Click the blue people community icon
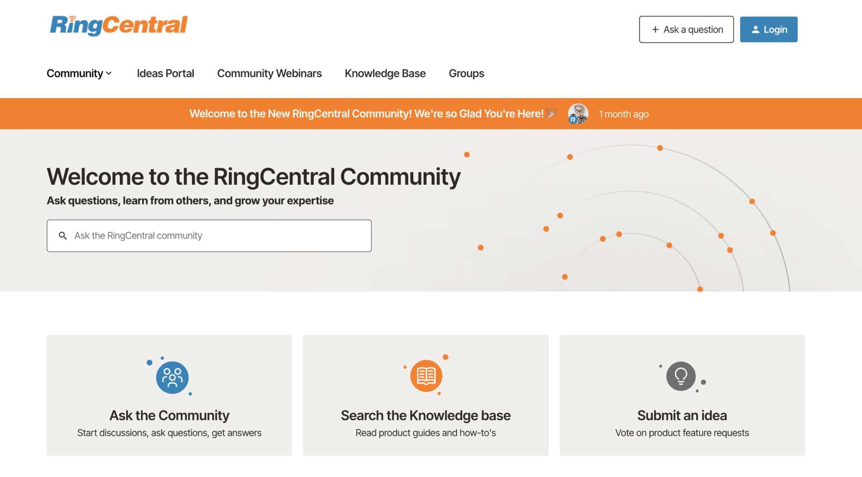Screen dimensions: 862x477 pyautogui.click(x=172, y=377)
